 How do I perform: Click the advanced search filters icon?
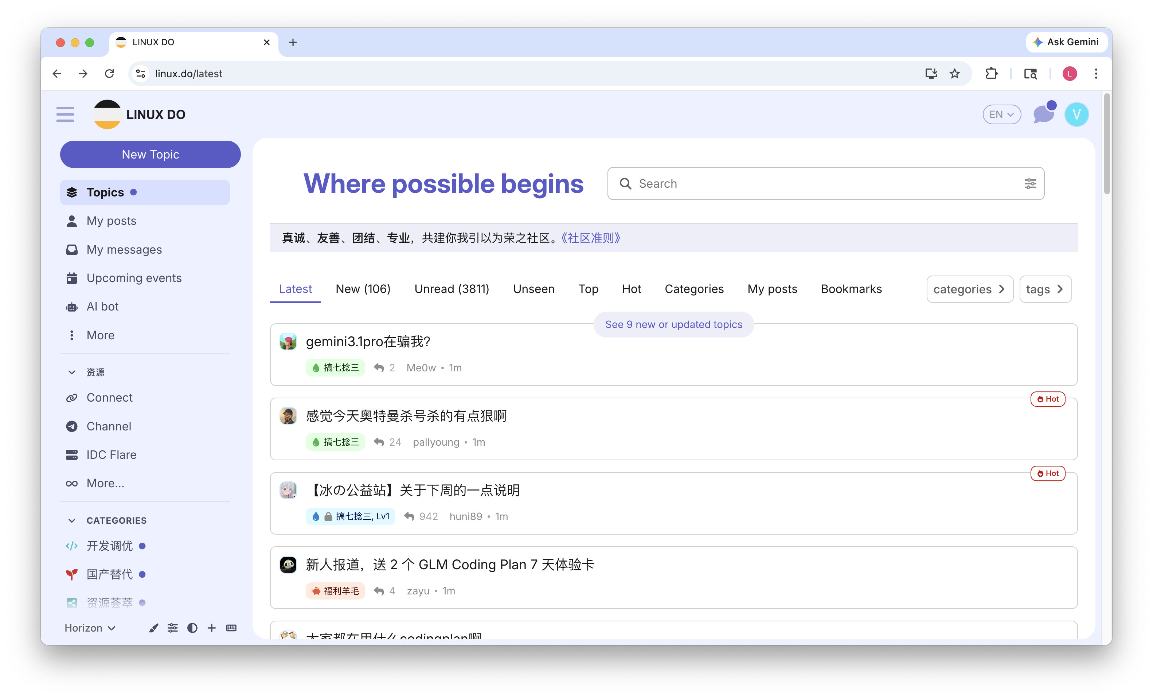click(x=1030, y=183)
